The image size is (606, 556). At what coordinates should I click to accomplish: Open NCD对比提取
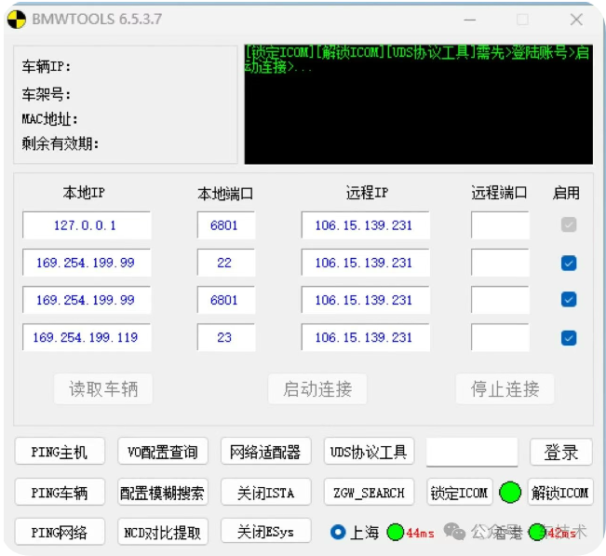(x=163, y=532)
